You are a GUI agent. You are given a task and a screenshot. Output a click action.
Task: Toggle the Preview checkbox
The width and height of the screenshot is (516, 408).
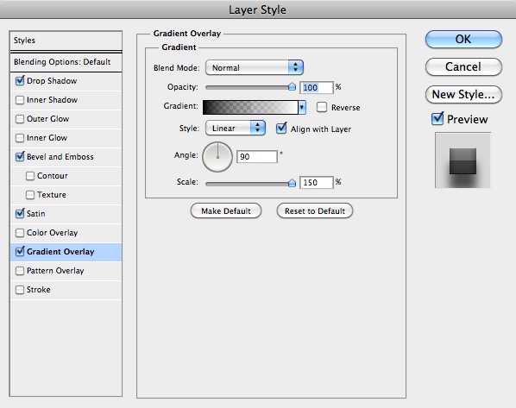point(437,119)
